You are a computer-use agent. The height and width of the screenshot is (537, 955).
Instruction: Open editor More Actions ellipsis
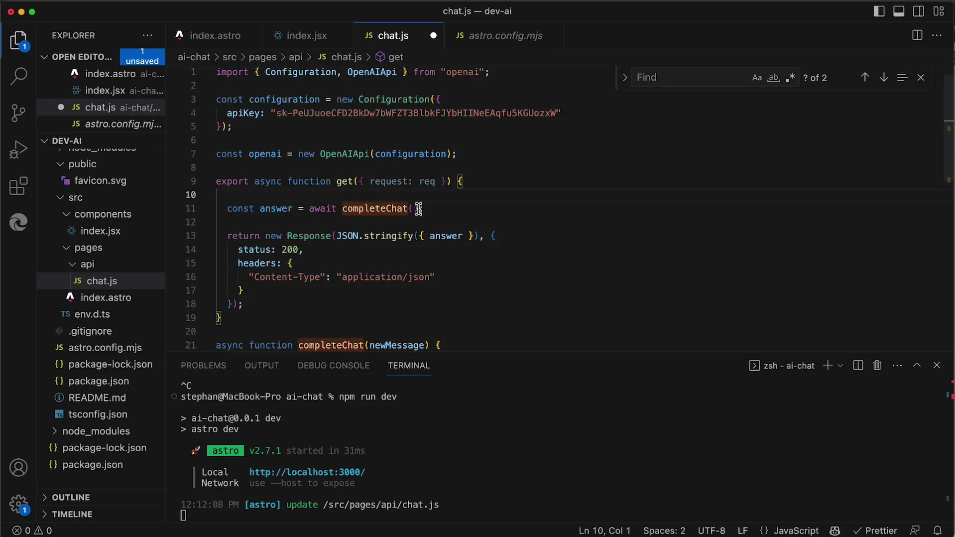pos(937,35)
